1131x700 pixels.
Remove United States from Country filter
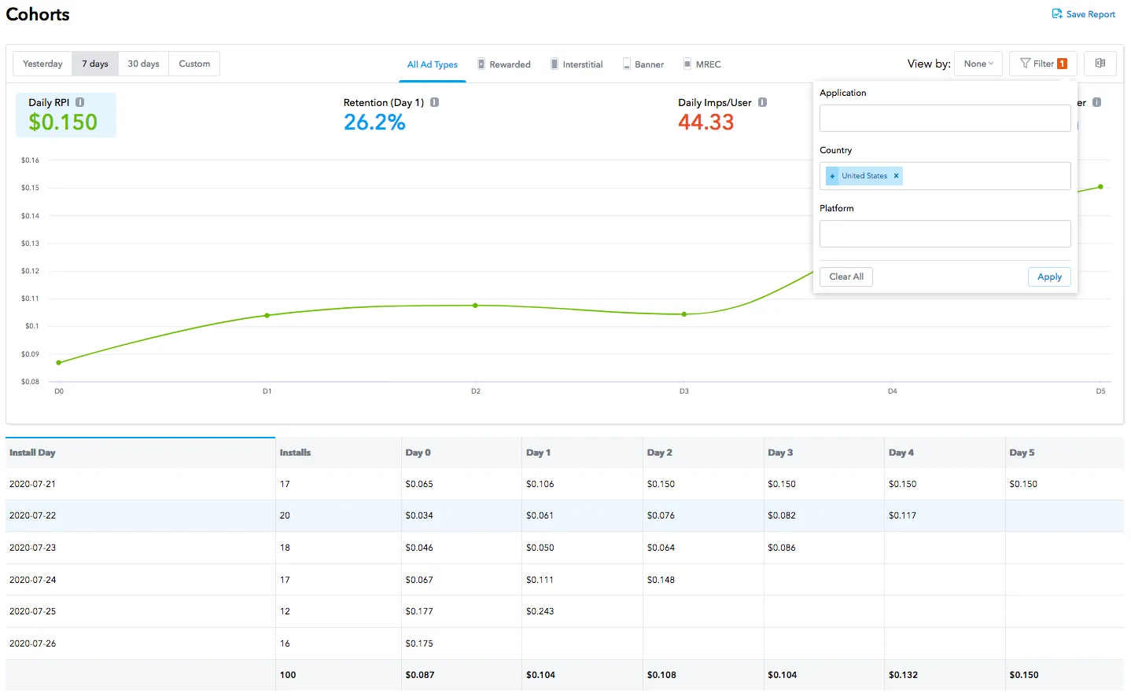(x=896, y=175)
